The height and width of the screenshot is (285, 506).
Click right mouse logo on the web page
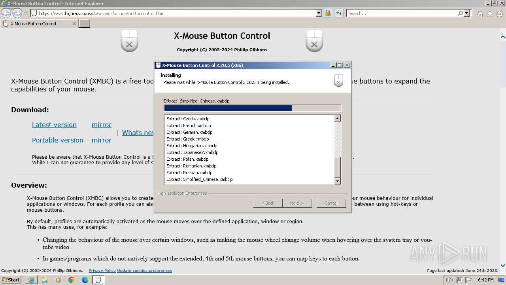(x=314, y=40)
